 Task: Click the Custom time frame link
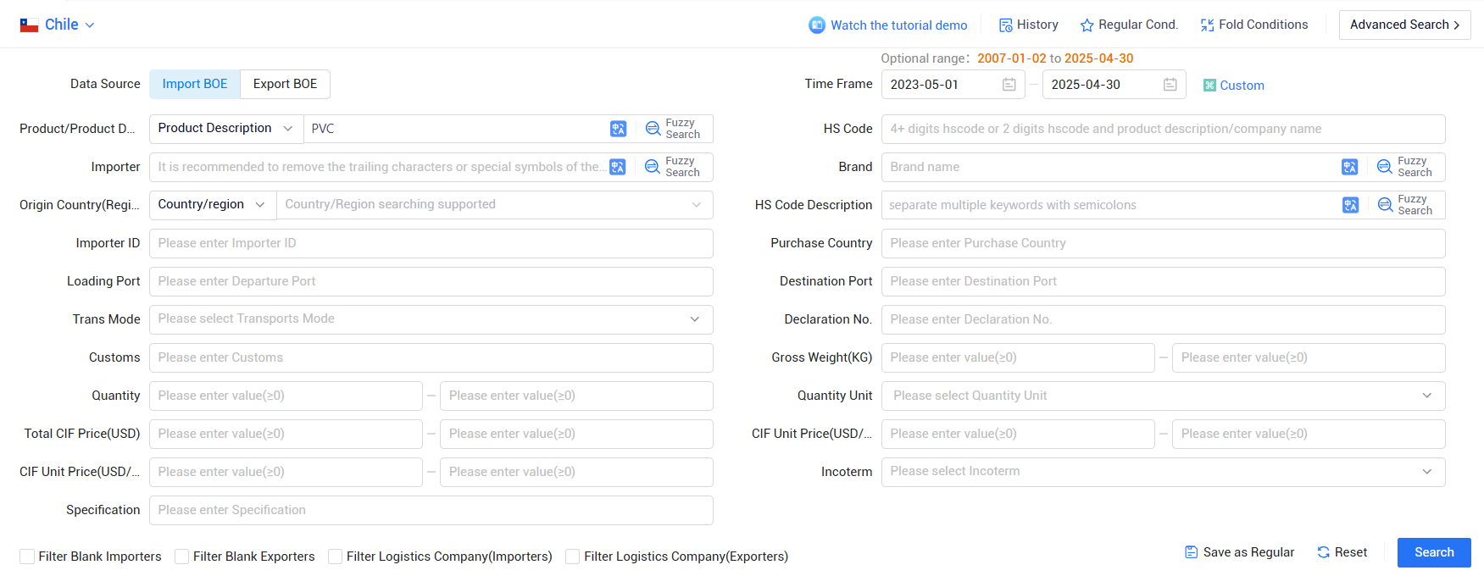coord(1234,86)
